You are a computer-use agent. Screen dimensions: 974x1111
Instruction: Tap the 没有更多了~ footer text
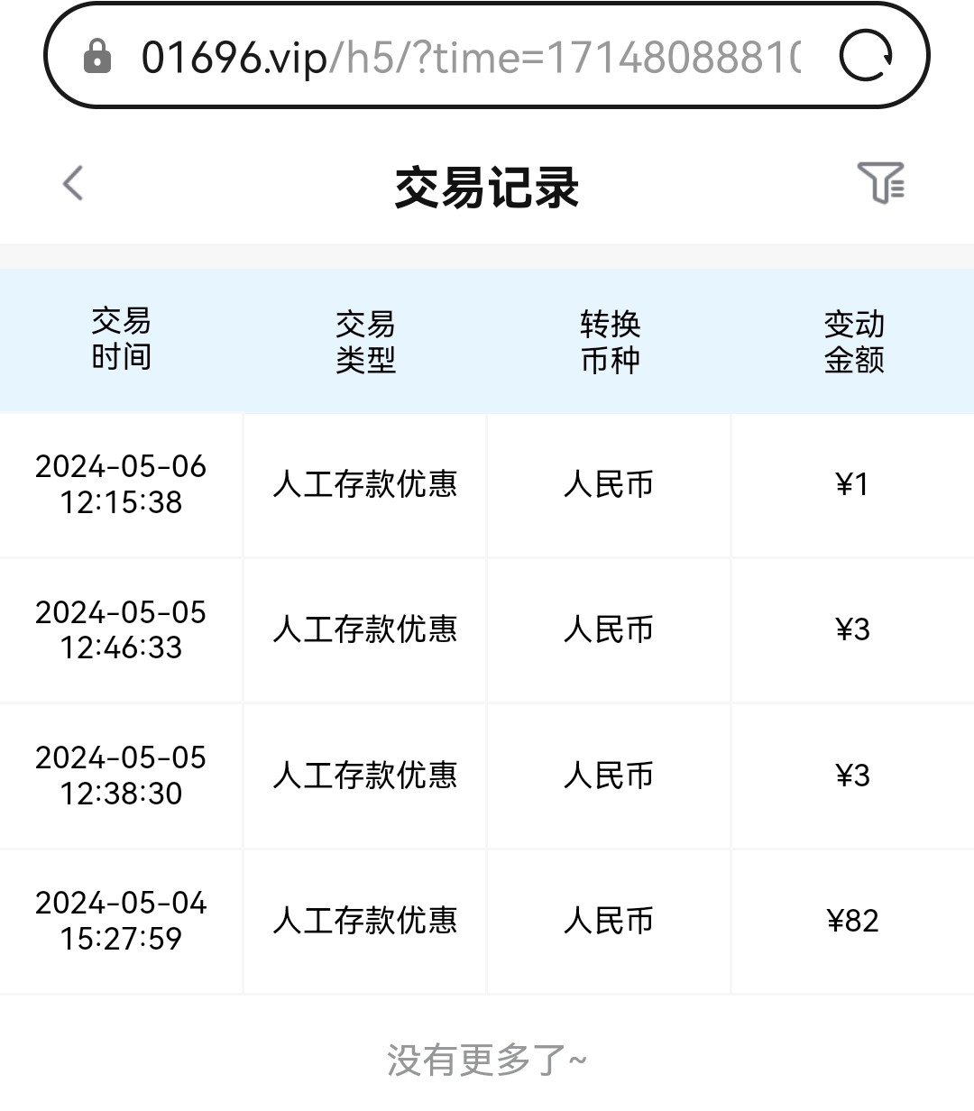tap(486, 1060)
